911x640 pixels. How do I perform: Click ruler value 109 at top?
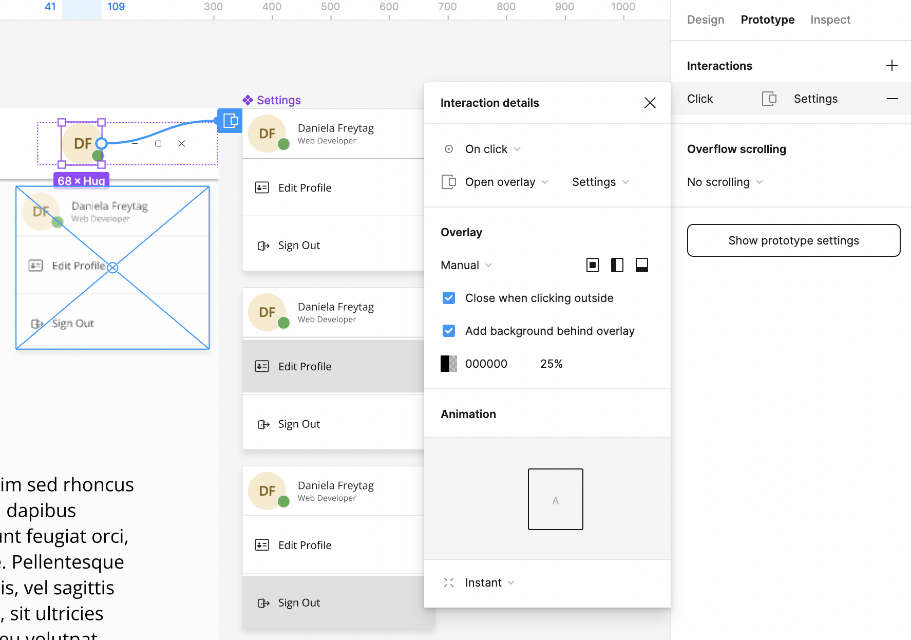coord(116,7)
